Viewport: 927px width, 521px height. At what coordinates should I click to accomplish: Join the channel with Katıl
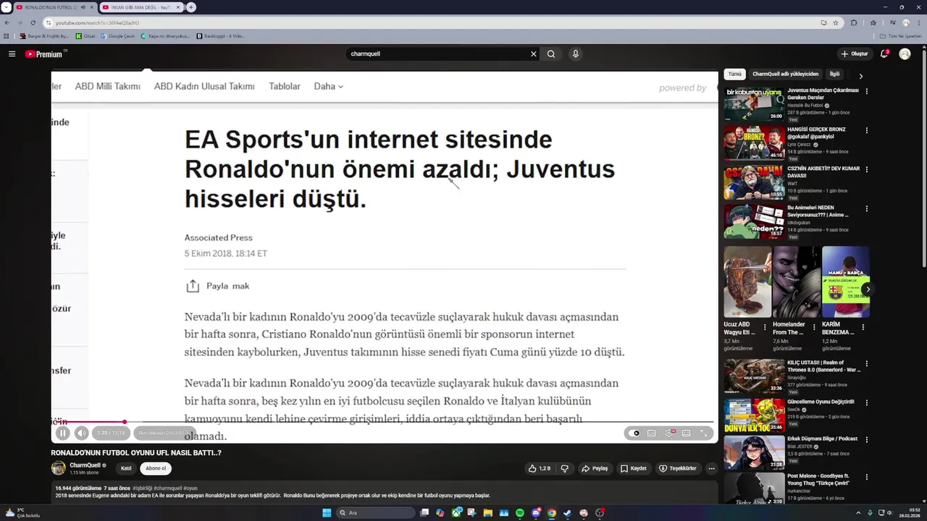point(126,468)
